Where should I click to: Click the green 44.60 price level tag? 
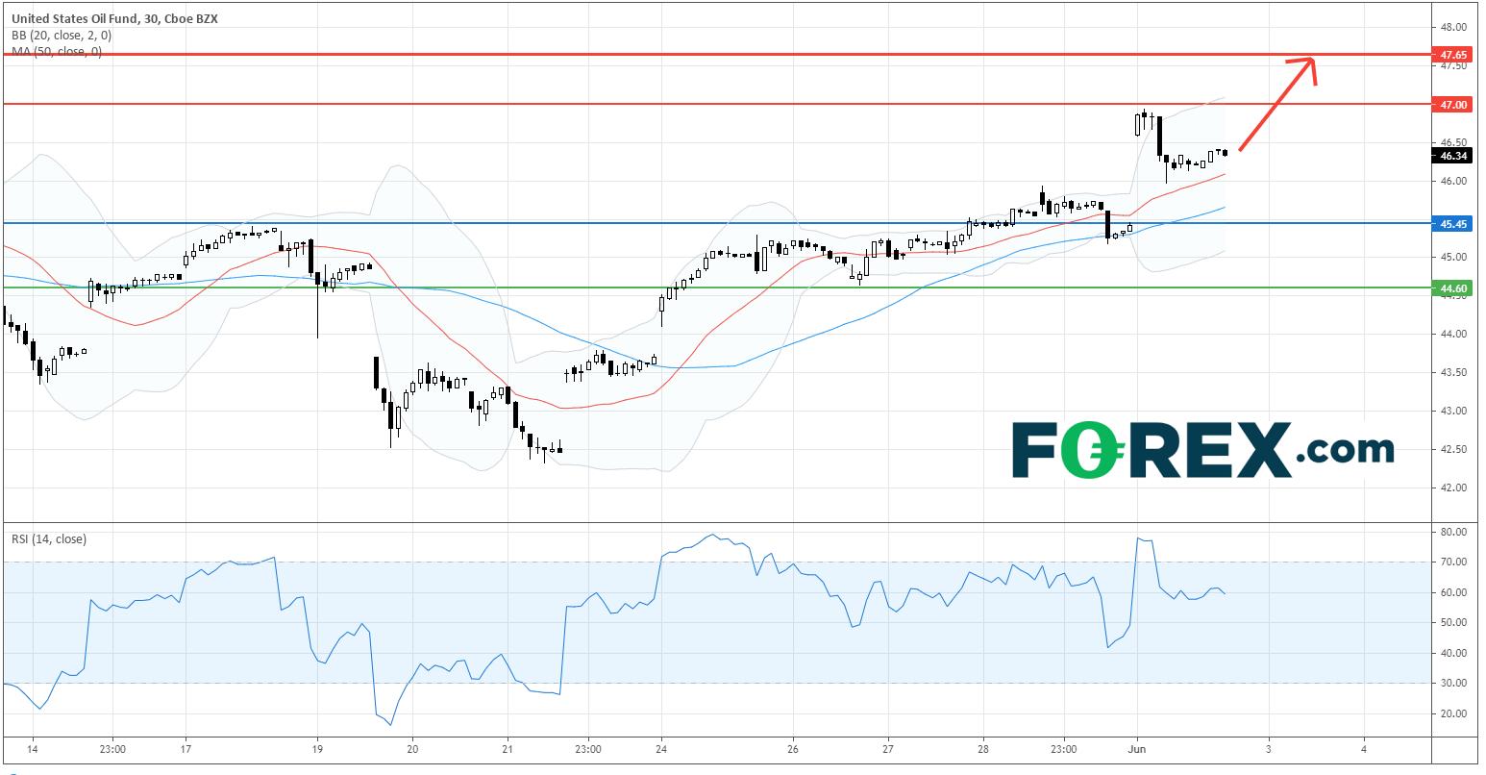(1452, 287)
